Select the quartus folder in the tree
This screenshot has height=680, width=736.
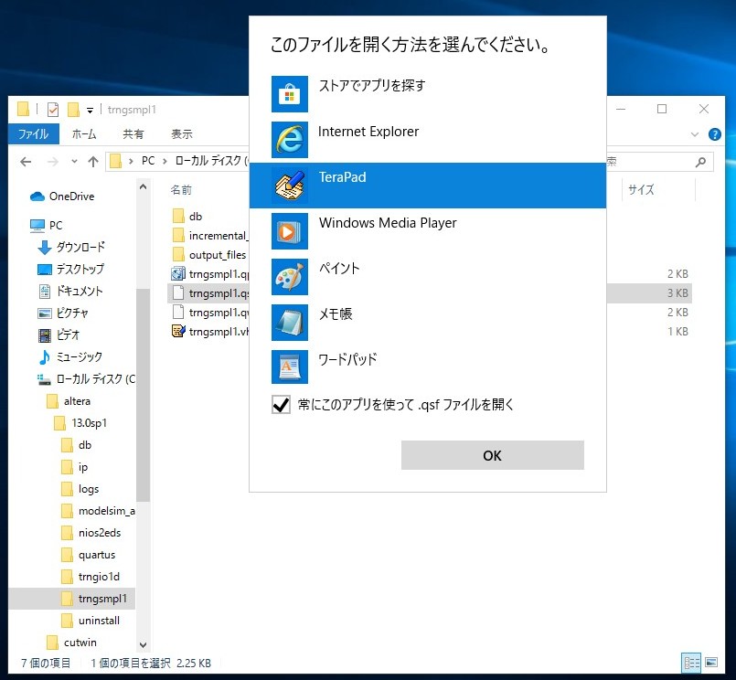pos(97,555)
